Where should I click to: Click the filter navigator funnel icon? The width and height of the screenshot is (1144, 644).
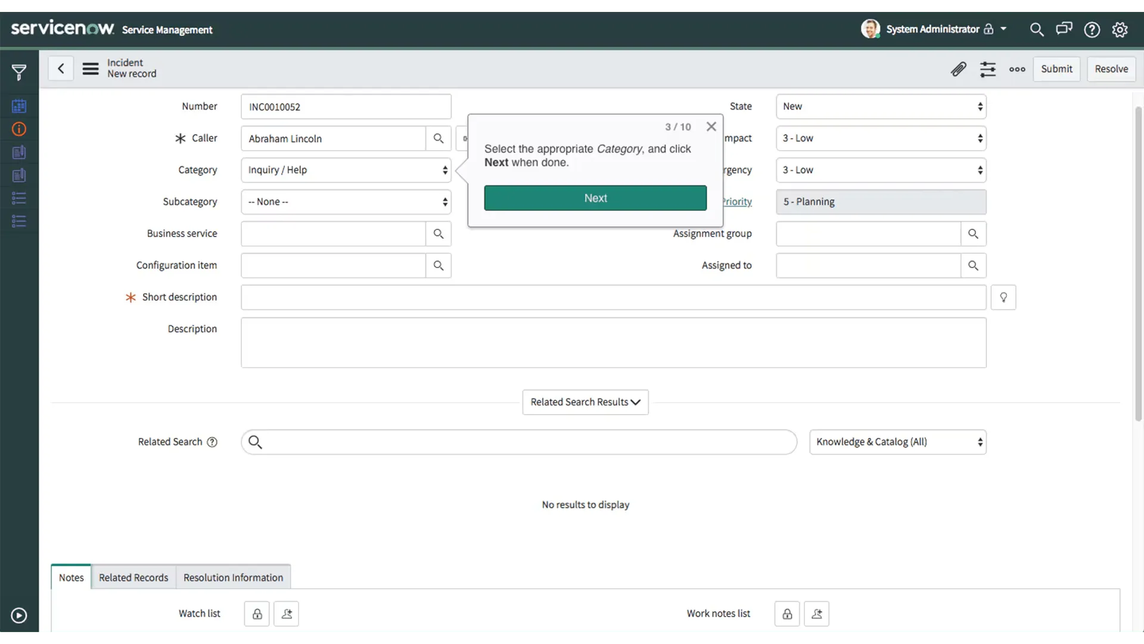19,73
